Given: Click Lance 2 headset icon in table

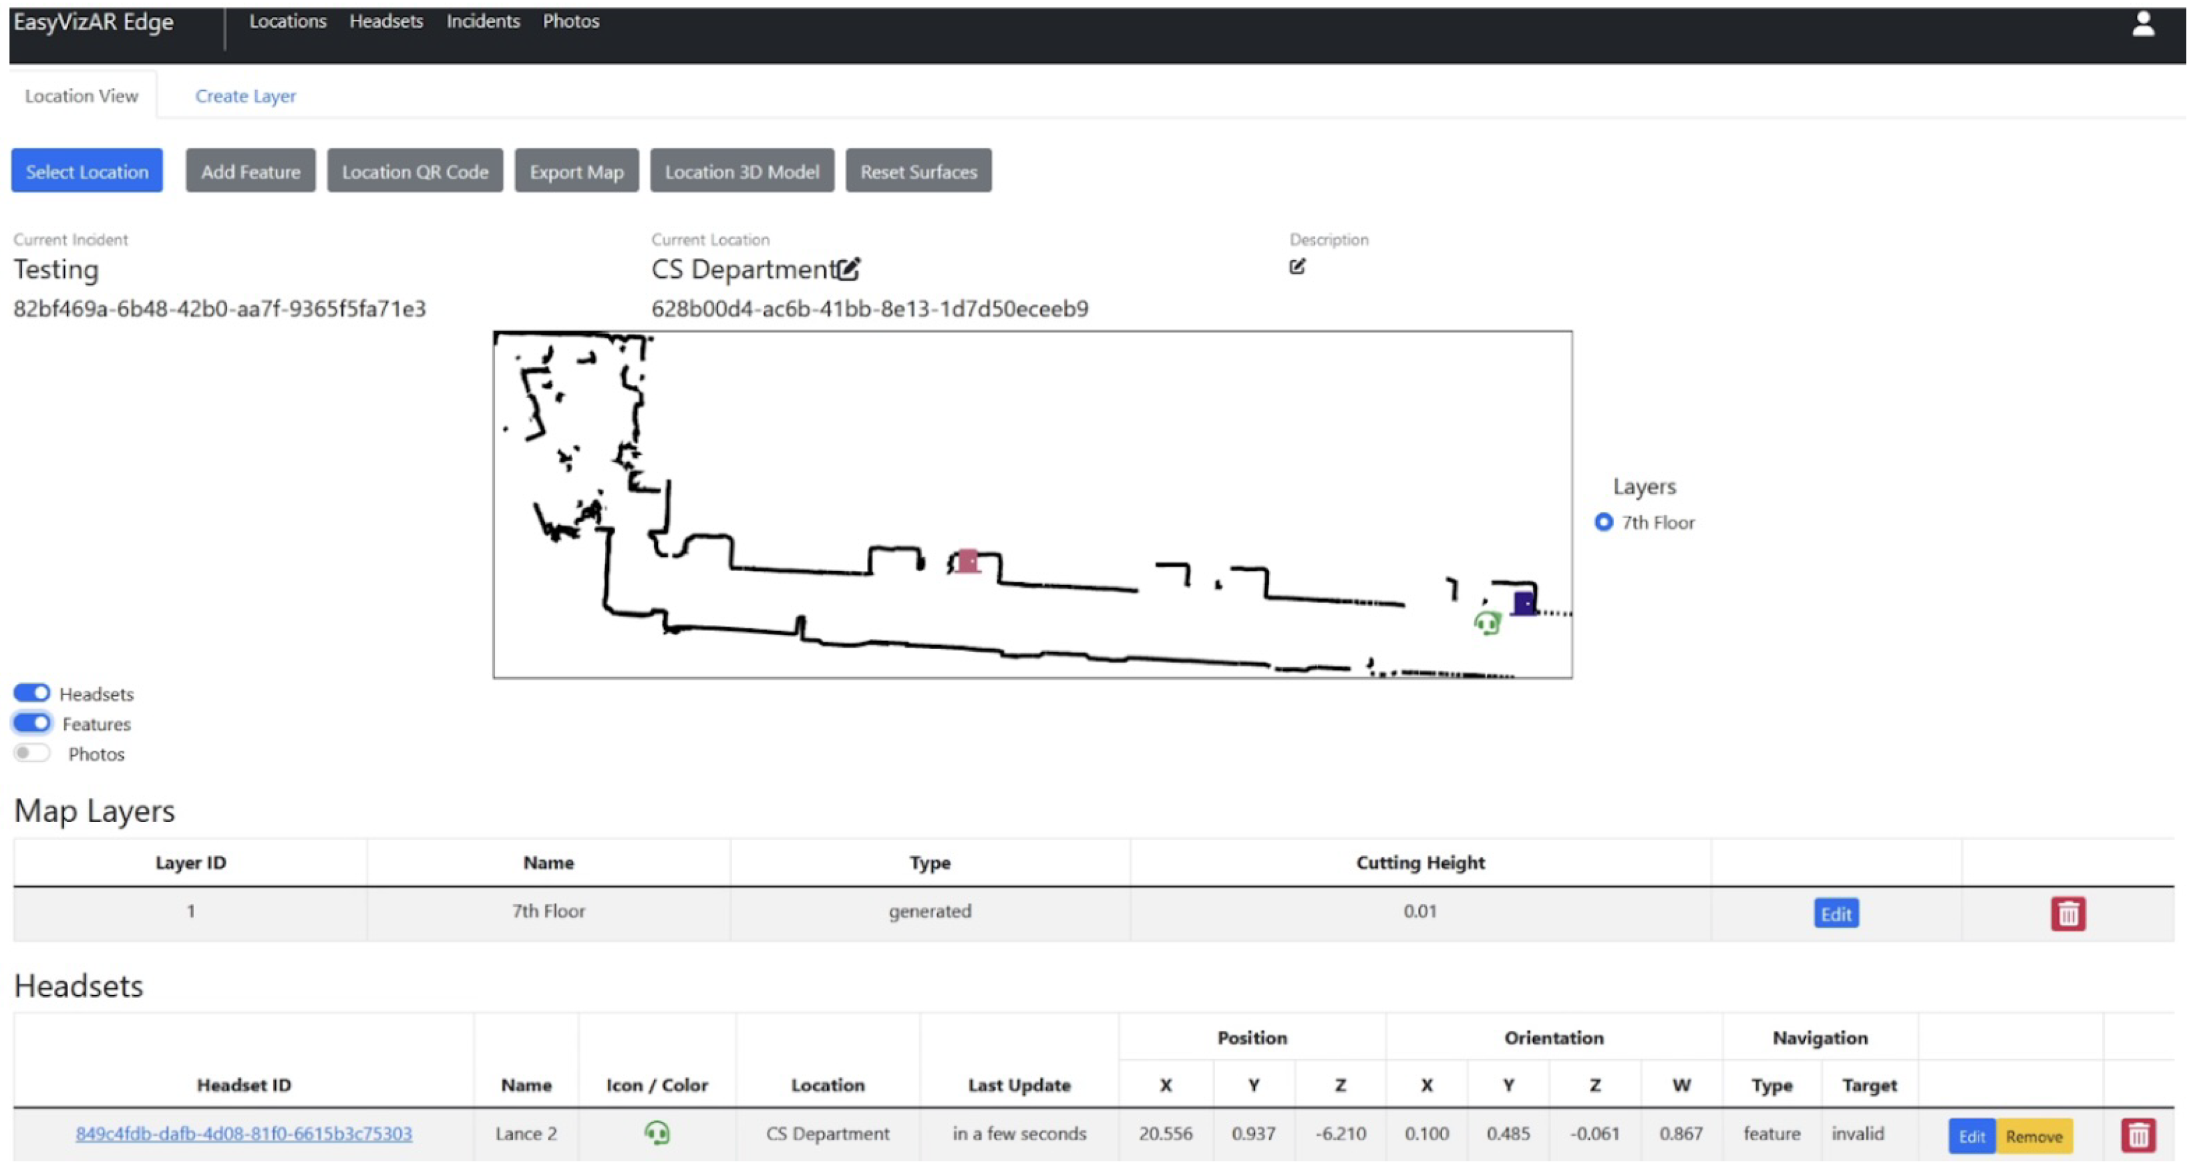Looking at the screenshot, I should [657, 1133].
